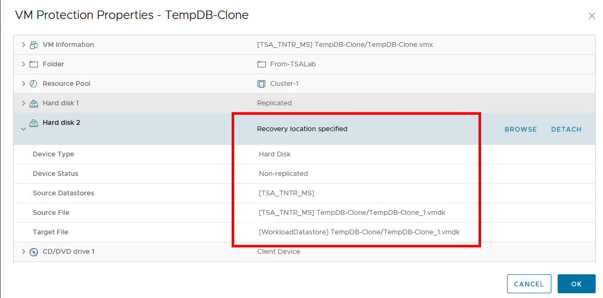Expand the Folder section
603x298 pixels.
[23, 64]
